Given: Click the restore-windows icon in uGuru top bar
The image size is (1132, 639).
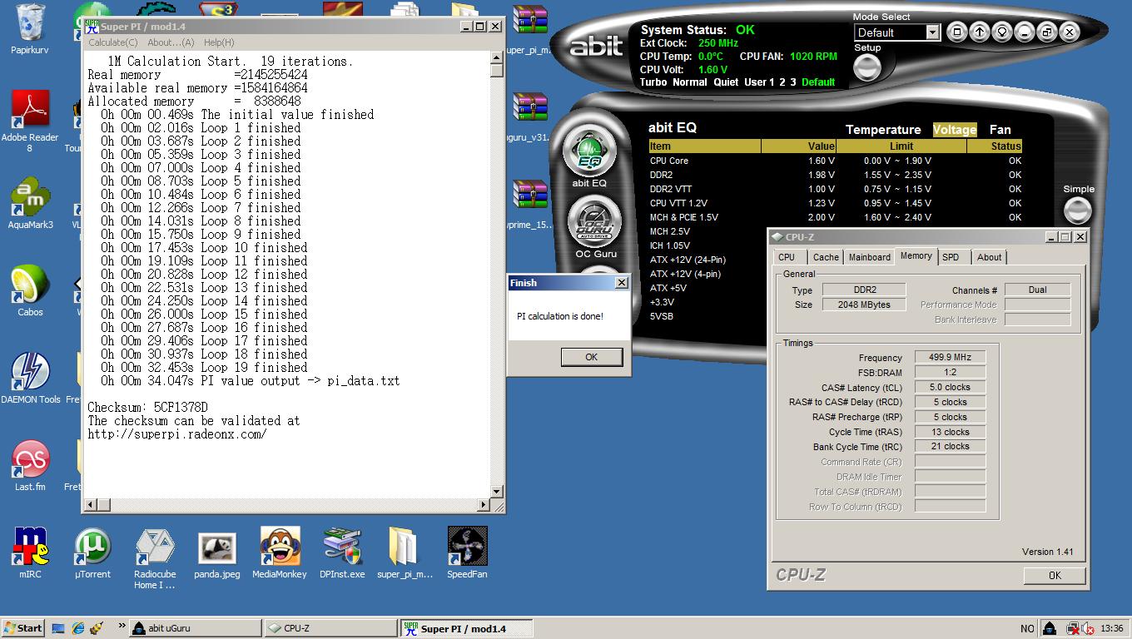Looking at the screenshot, I should [x=1047, y=32].
